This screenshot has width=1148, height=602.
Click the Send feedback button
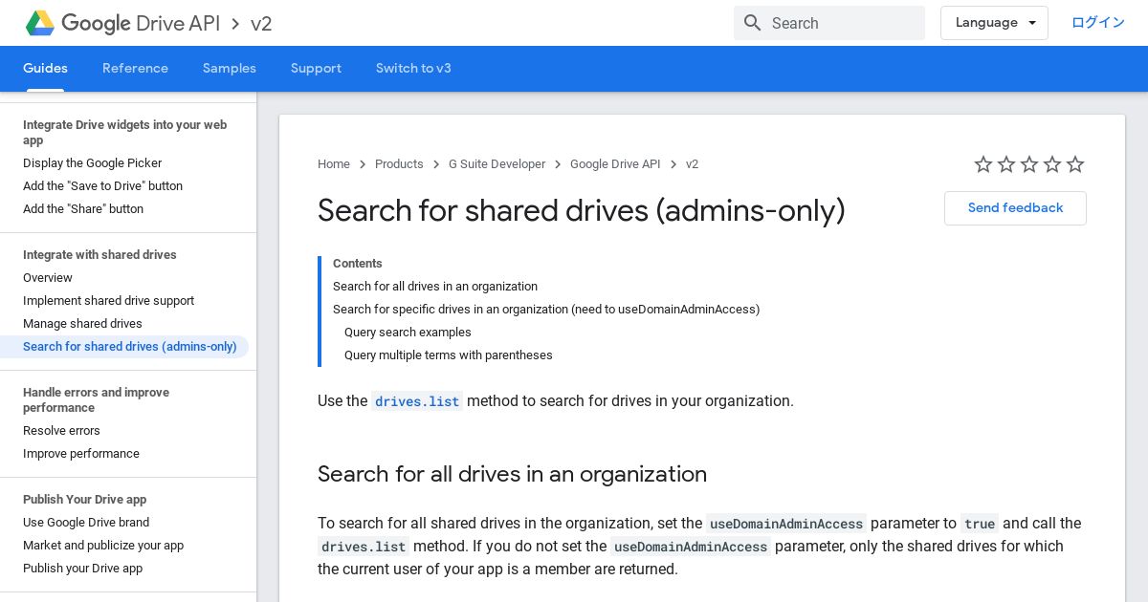[x=1015, y=208]
